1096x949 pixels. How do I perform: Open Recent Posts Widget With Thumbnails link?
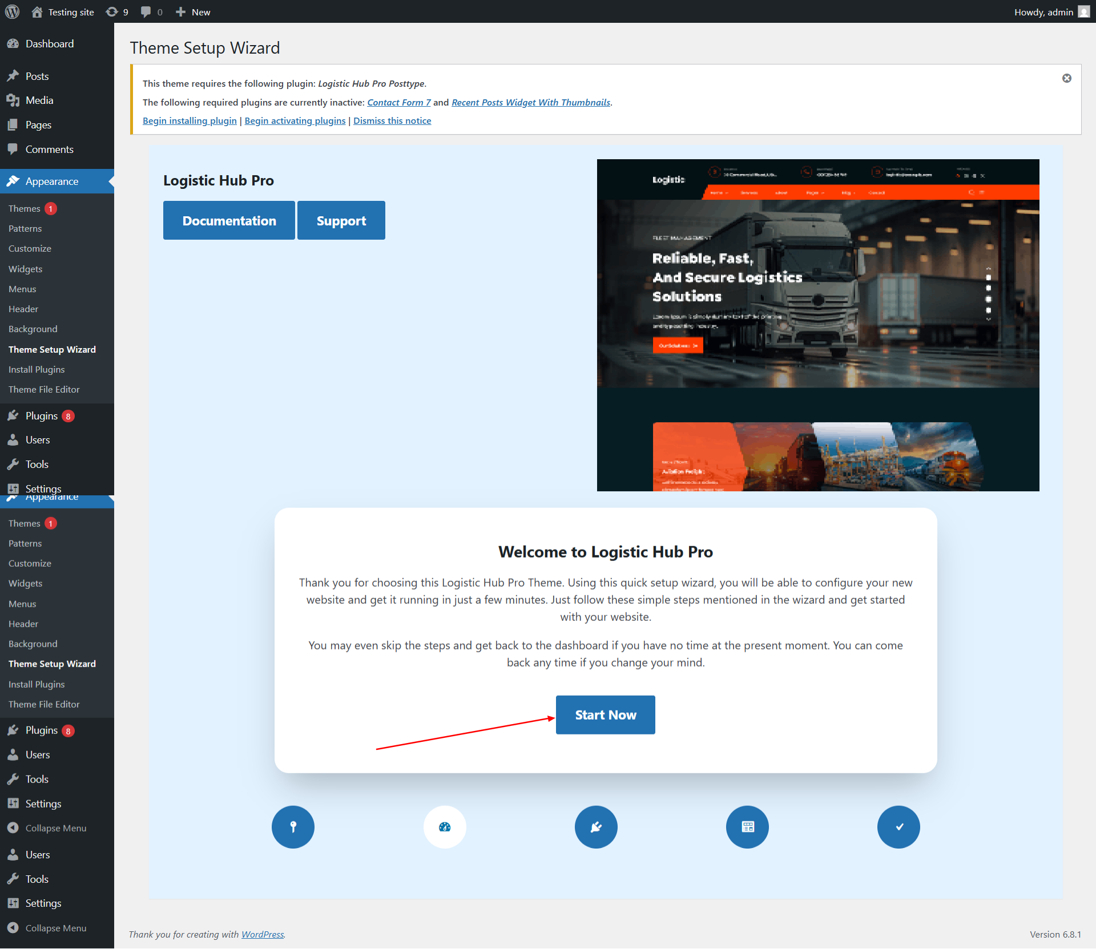[531, 102]
